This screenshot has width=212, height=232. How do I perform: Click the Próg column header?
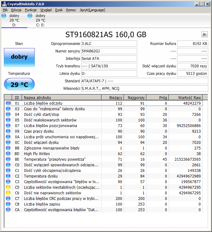158,97
